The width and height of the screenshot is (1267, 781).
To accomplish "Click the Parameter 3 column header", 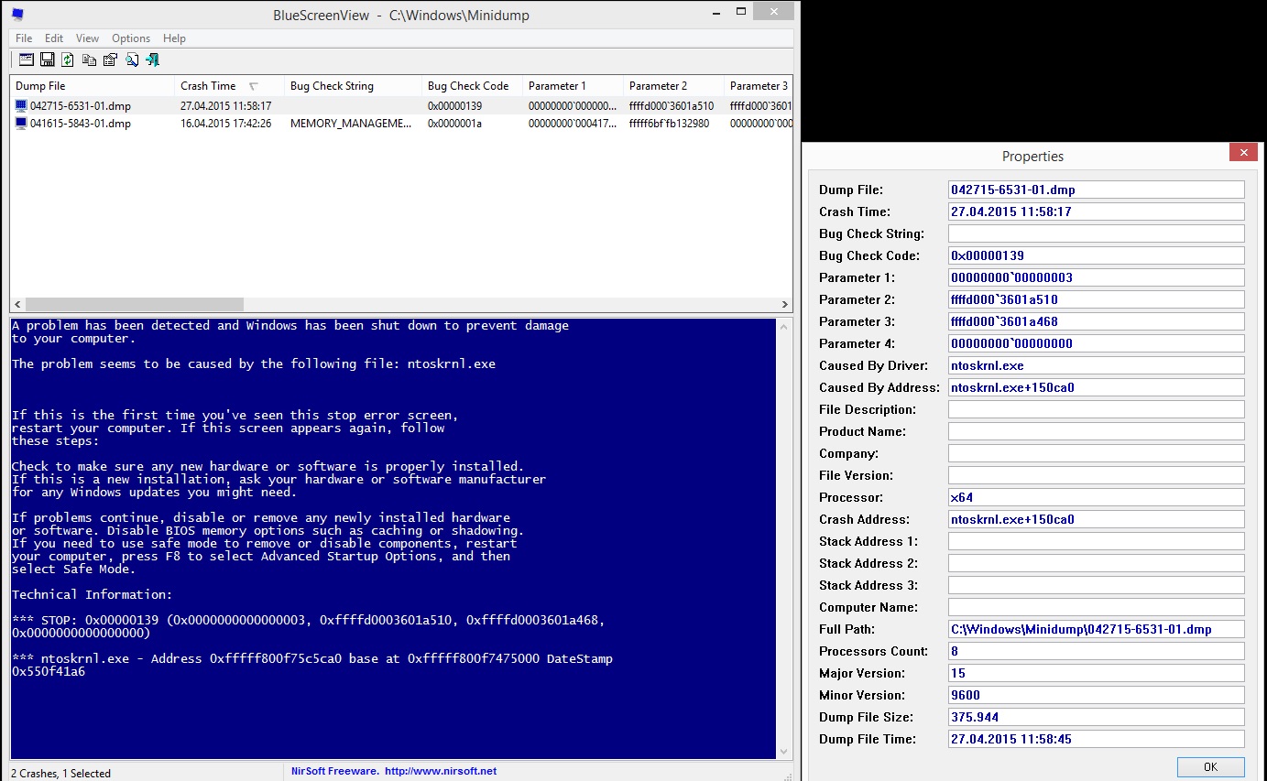I will [759, 86].
